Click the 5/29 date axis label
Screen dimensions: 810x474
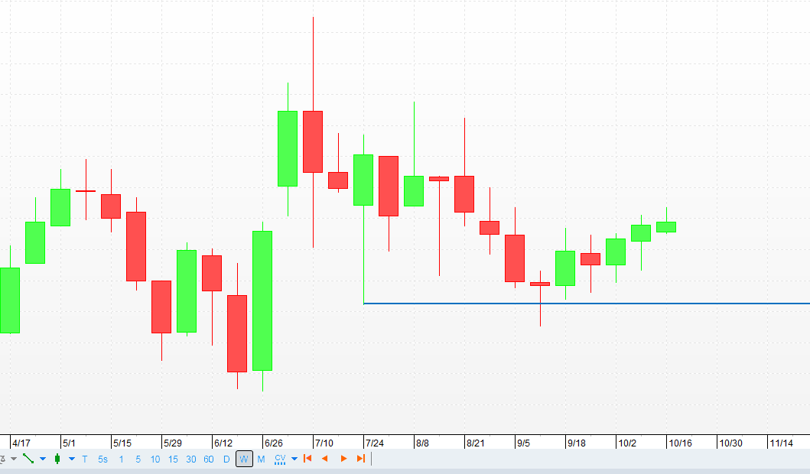173,443
